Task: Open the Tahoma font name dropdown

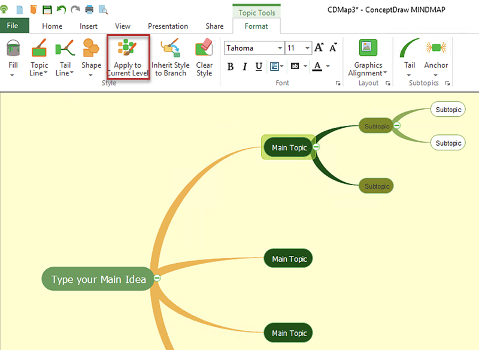Action: tap(280, 48)
